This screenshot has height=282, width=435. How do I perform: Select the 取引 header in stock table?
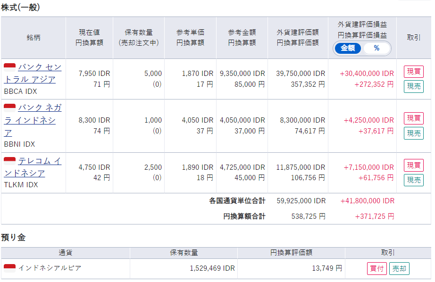coord(414,38)
